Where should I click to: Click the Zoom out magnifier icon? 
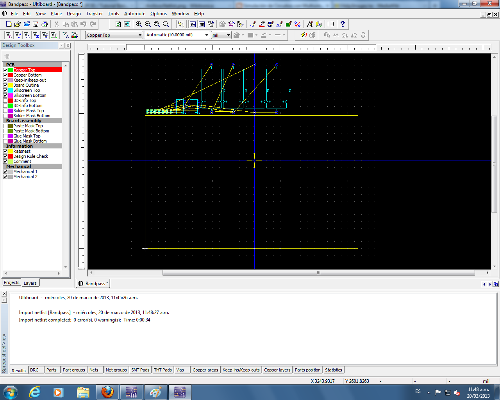tap(148, 24)
